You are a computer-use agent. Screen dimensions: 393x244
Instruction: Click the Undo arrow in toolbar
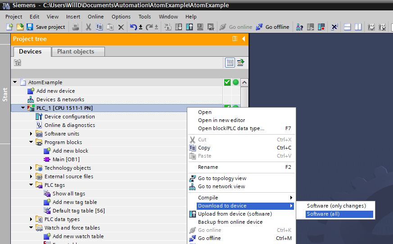pyautogui.click(x=133, y=27)
